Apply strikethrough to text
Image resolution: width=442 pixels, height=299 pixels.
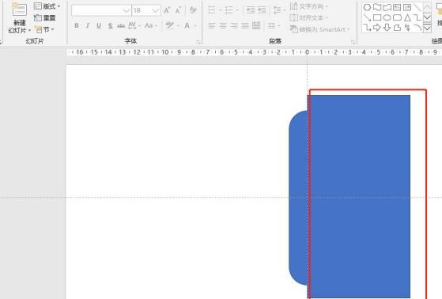point(121,26)
